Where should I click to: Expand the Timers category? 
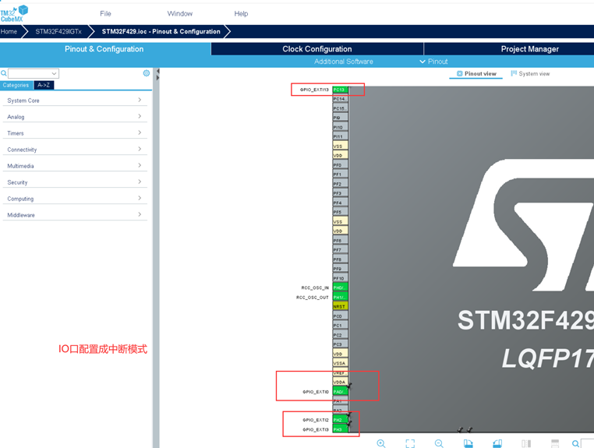click(x=75, y=133)
